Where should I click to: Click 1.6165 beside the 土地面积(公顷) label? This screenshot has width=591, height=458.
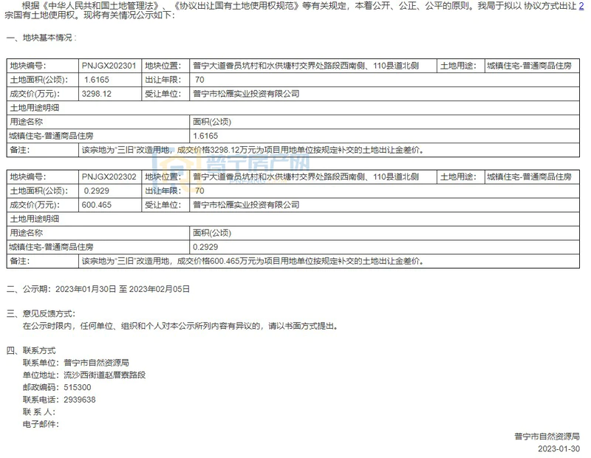click(97, 80)
